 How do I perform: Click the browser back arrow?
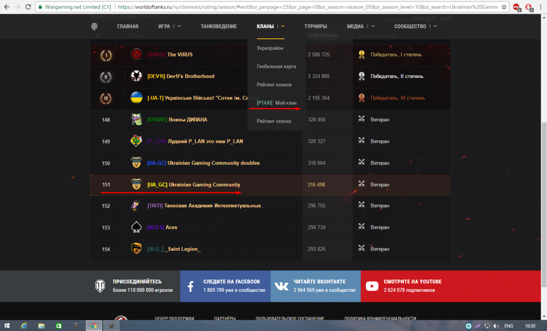(7, 7)
